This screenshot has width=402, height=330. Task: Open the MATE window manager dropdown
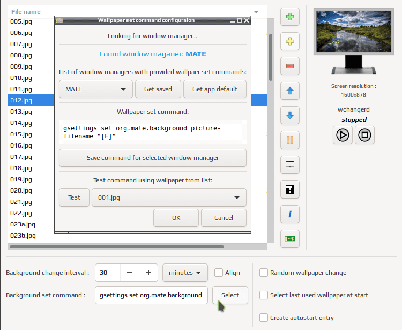[95, 89]
